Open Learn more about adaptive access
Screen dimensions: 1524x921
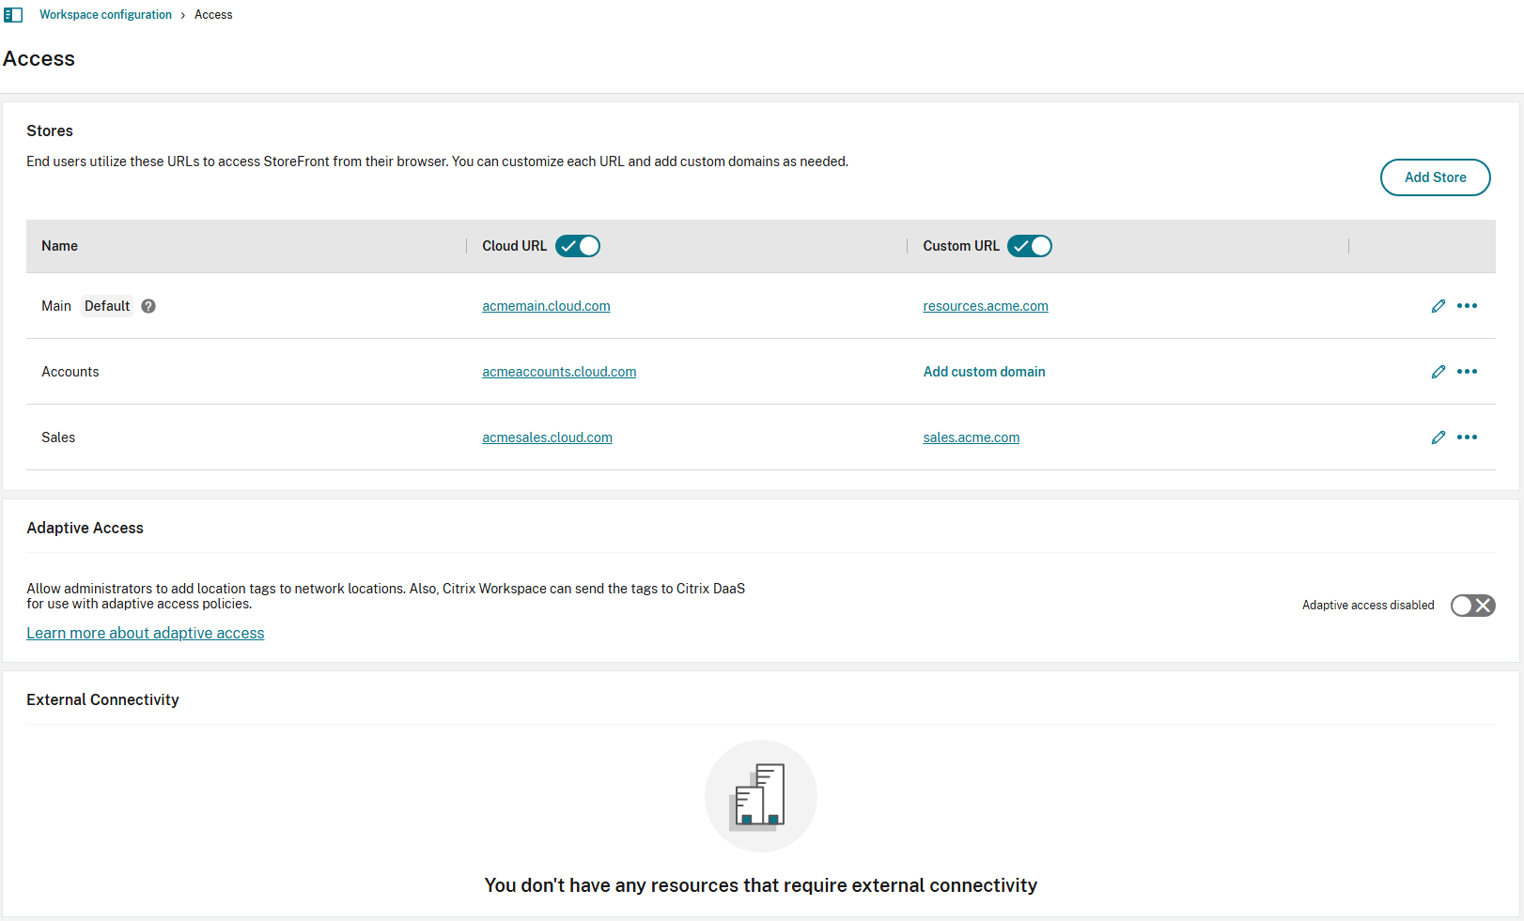click(146, 633)
